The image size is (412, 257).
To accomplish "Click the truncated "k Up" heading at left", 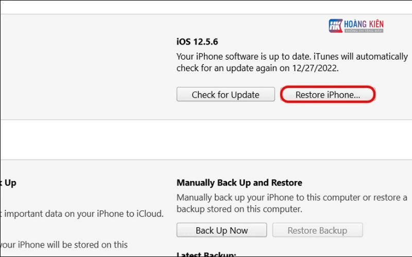I will point(8,182).
